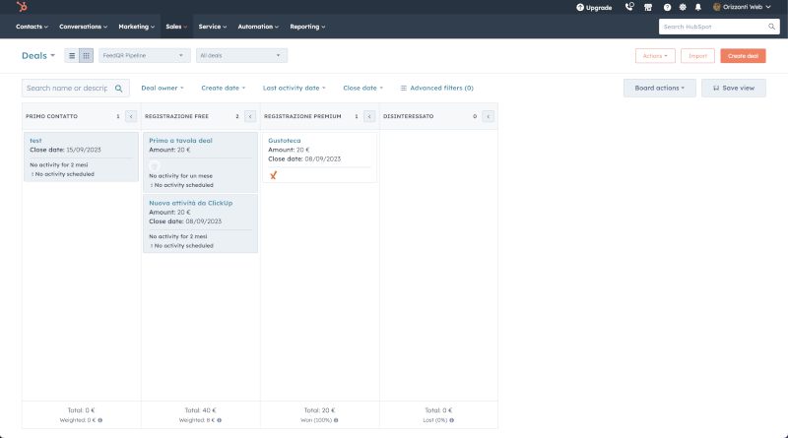Open the Upgrade option
The height and width of the screenshot is (438, 788).
tap(594, 8)
